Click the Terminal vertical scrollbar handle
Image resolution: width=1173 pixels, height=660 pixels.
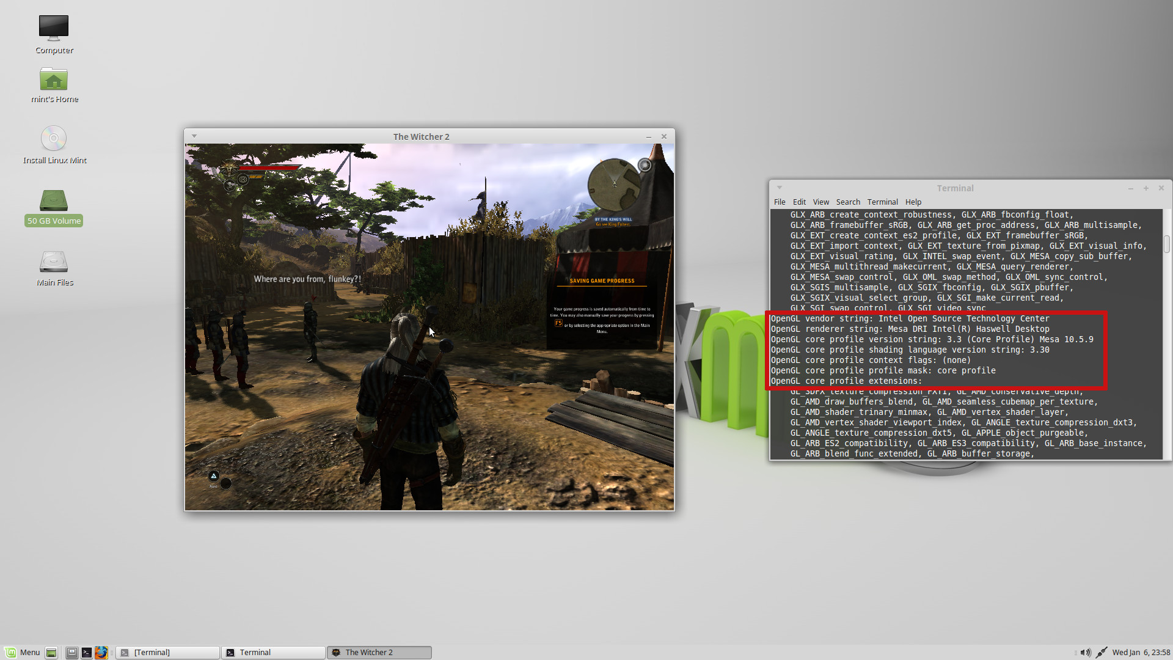[x=1166, y=244]
